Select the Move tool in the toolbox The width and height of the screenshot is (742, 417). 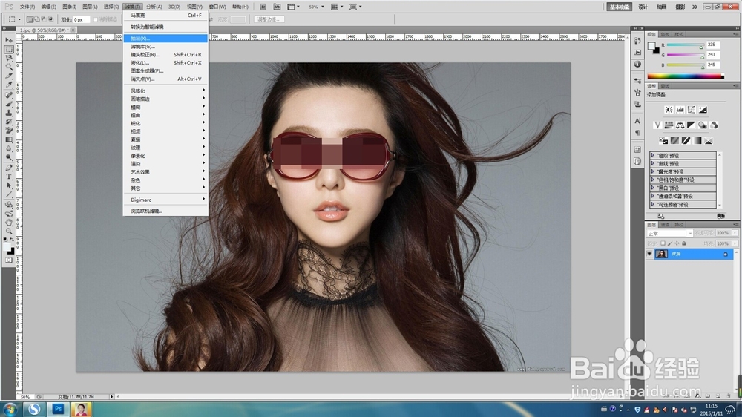[x=9, y=40]
